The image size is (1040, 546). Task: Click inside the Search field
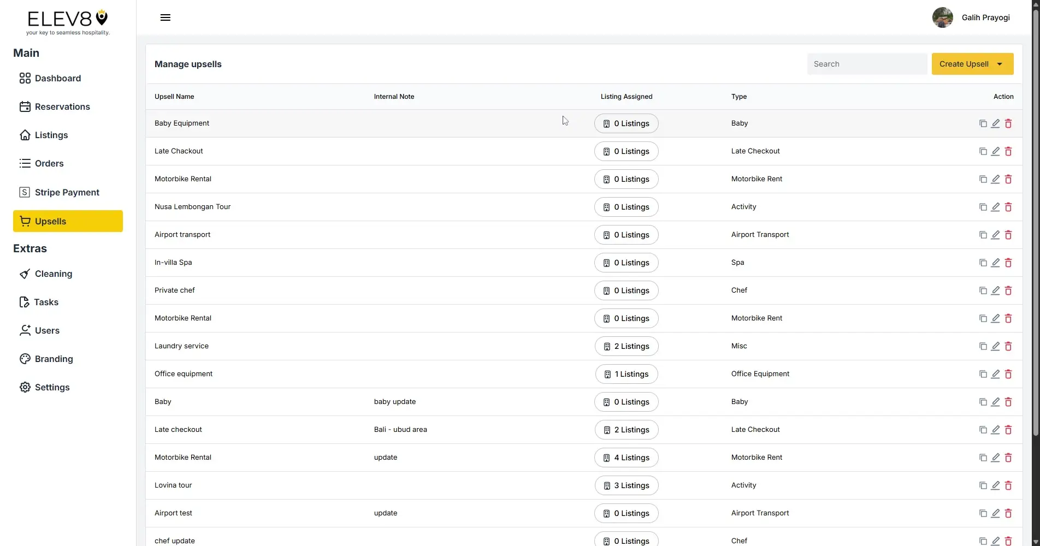867,64
